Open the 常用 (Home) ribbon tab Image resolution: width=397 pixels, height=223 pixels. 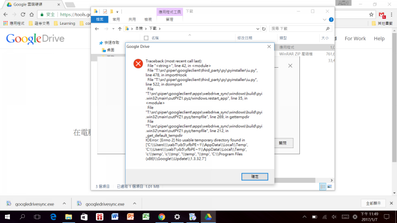pyautogui.click(x=116, y=19)
